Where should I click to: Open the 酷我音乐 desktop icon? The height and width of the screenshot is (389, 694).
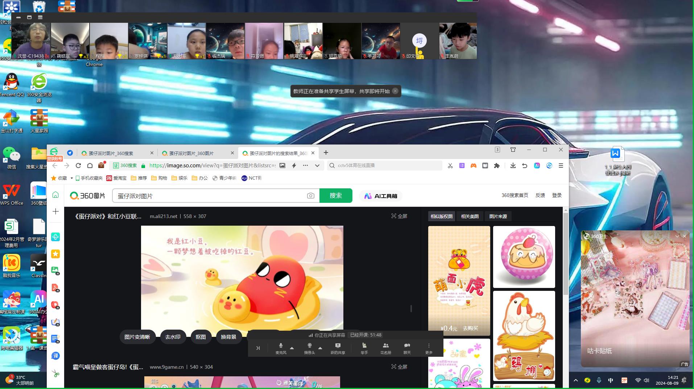(x=12, y=265)
